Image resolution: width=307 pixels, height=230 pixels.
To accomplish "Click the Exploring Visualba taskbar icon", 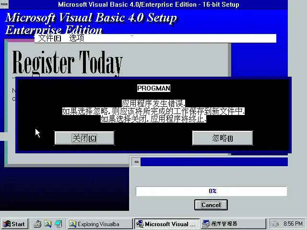I will [x=72, y=224].
